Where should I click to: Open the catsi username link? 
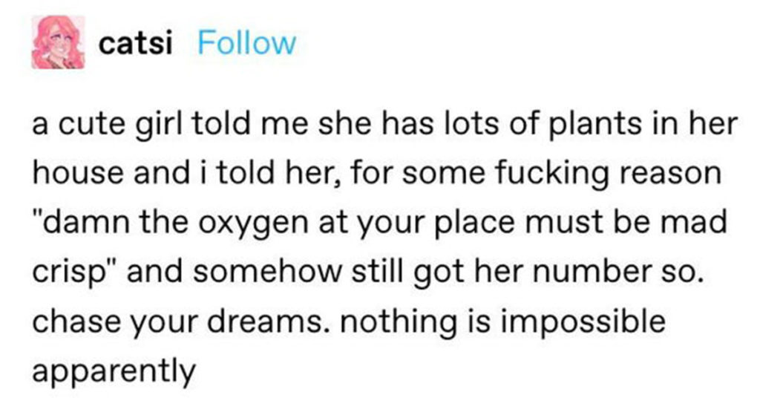[135, 44]
